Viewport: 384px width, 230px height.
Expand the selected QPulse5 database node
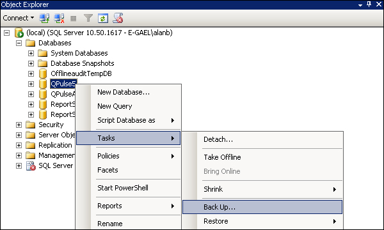(31, 84)
